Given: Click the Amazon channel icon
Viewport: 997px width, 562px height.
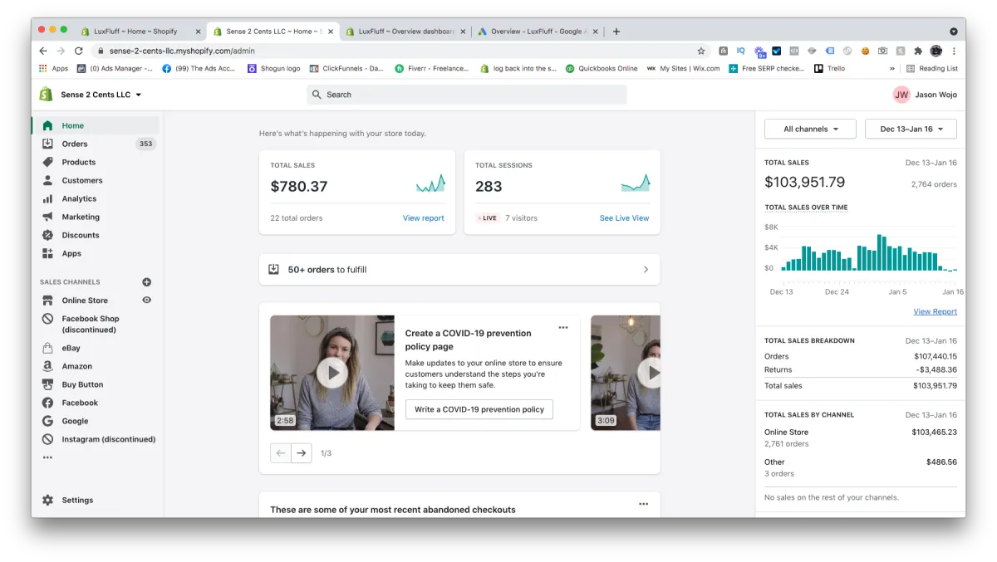Looking at the screenshot, I should (47, 366).
